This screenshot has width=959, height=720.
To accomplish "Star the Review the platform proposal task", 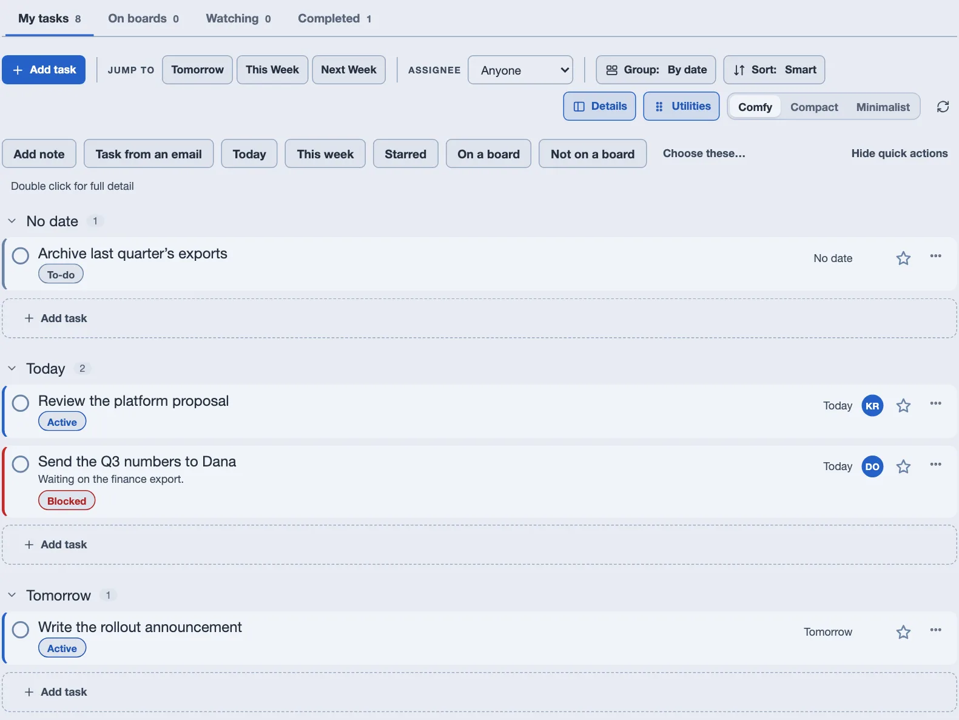I will click(x=903, y=406).
